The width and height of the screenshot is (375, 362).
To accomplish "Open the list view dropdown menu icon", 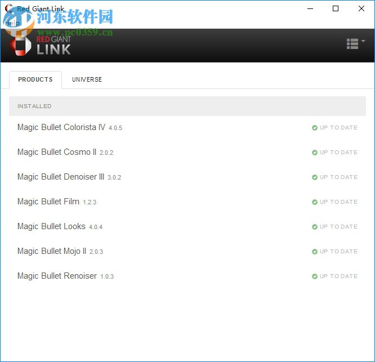I will tap(356, 44).
